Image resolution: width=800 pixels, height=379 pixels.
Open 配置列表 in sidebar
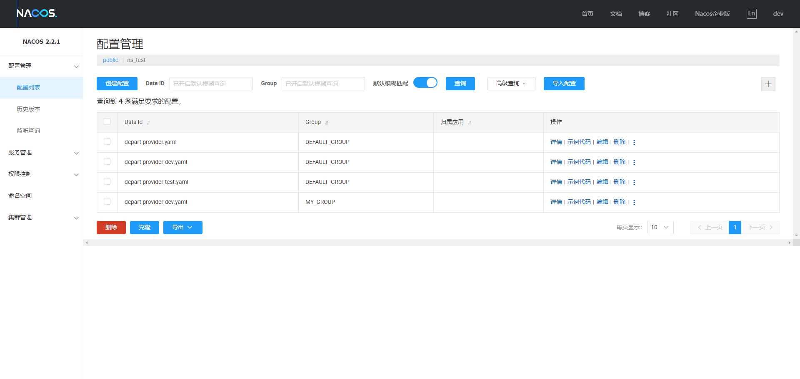click(42, 88)
